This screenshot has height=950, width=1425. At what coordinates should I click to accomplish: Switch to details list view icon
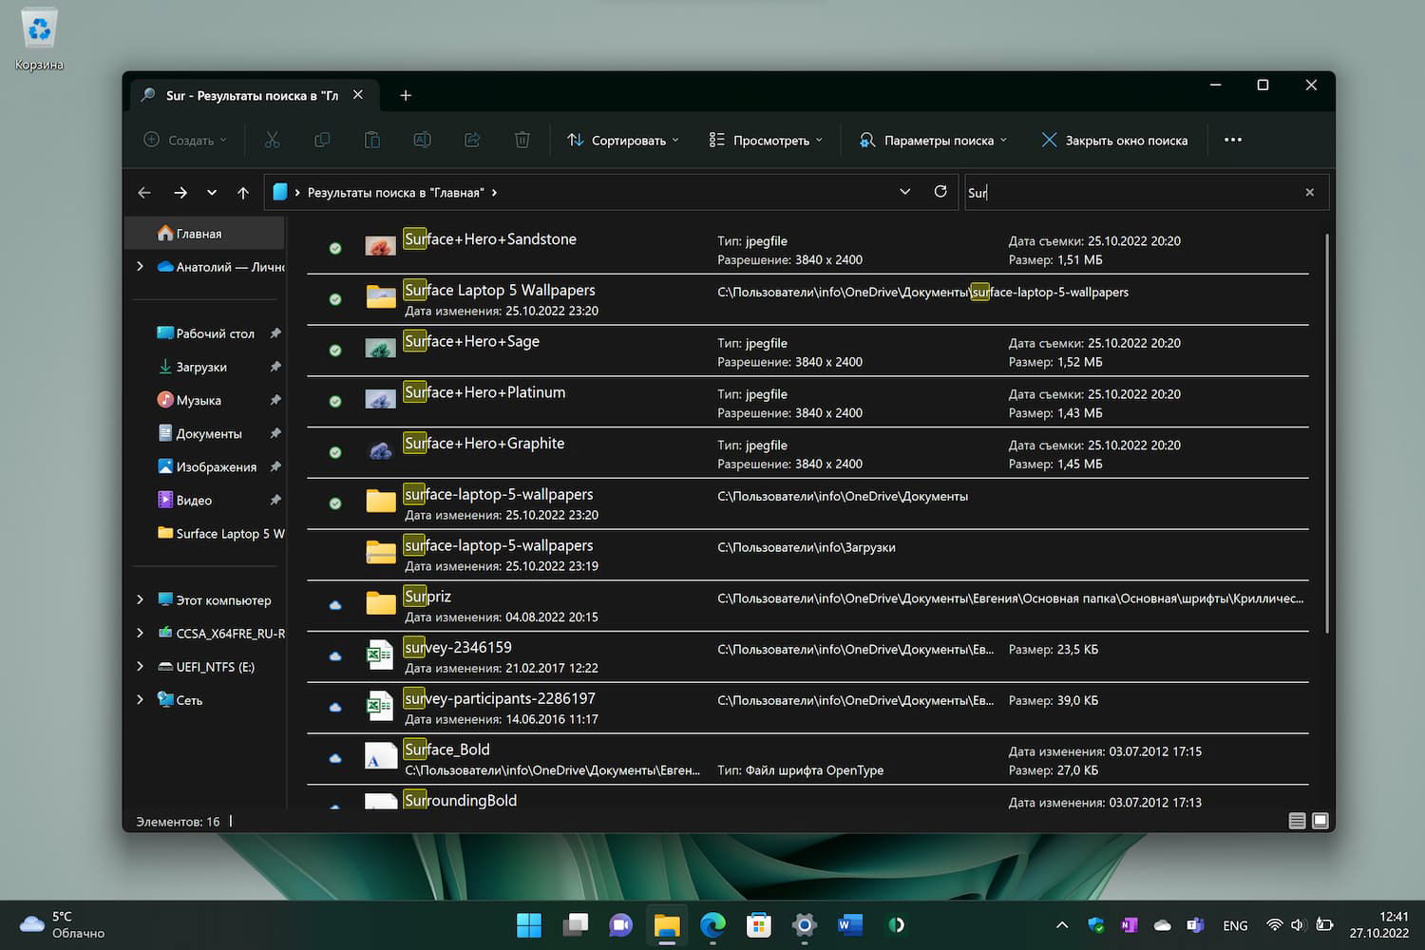1296,821
